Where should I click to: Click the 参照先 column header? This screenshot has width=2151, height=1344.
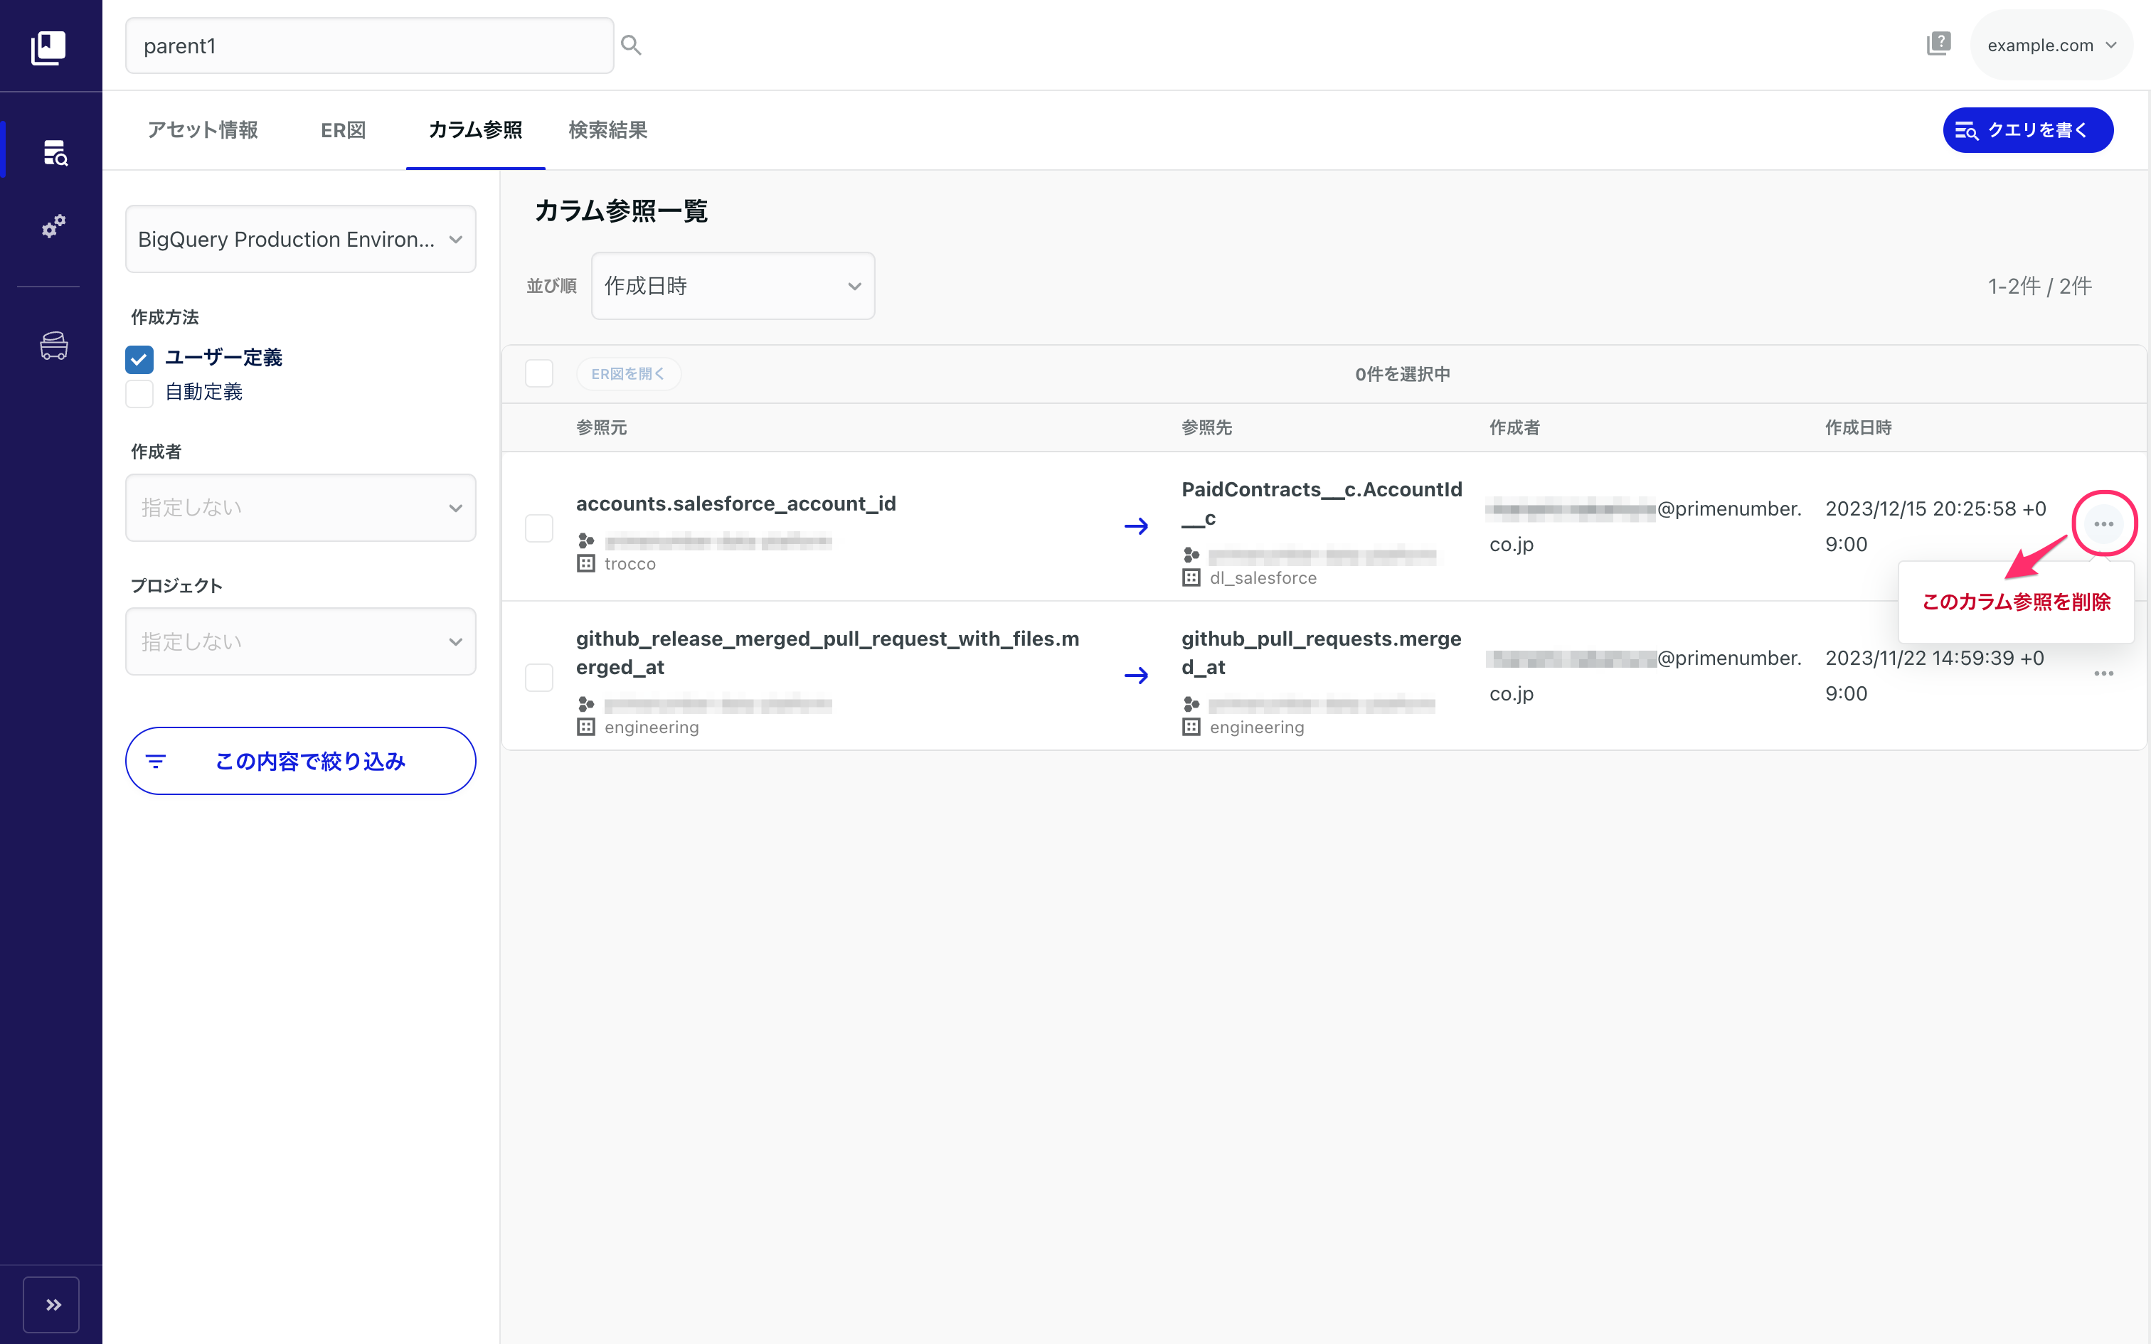pos(1206,427)
